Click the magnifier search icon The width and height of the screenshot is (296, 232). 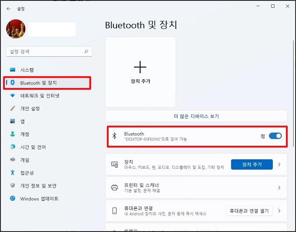(x=86, y=51)
